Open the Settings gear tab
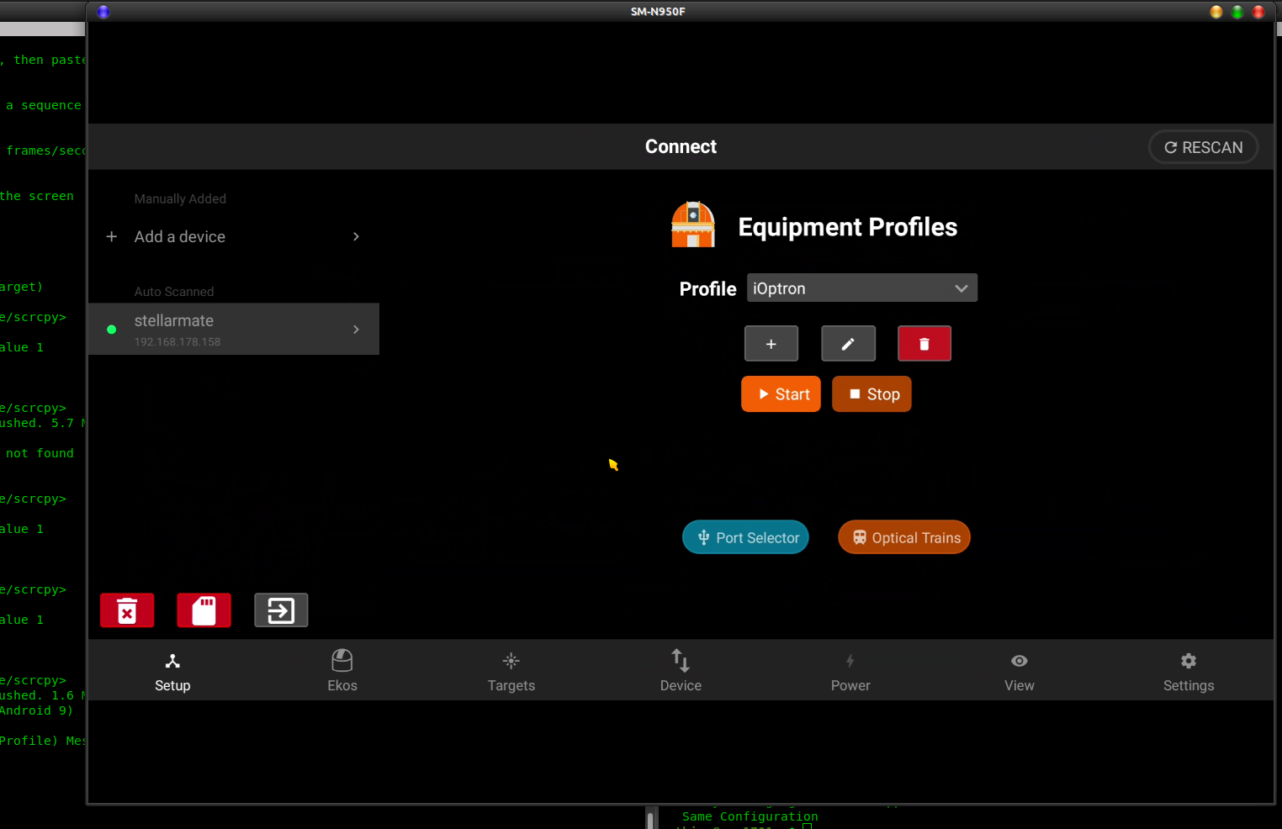 [x=1189, y=670]
